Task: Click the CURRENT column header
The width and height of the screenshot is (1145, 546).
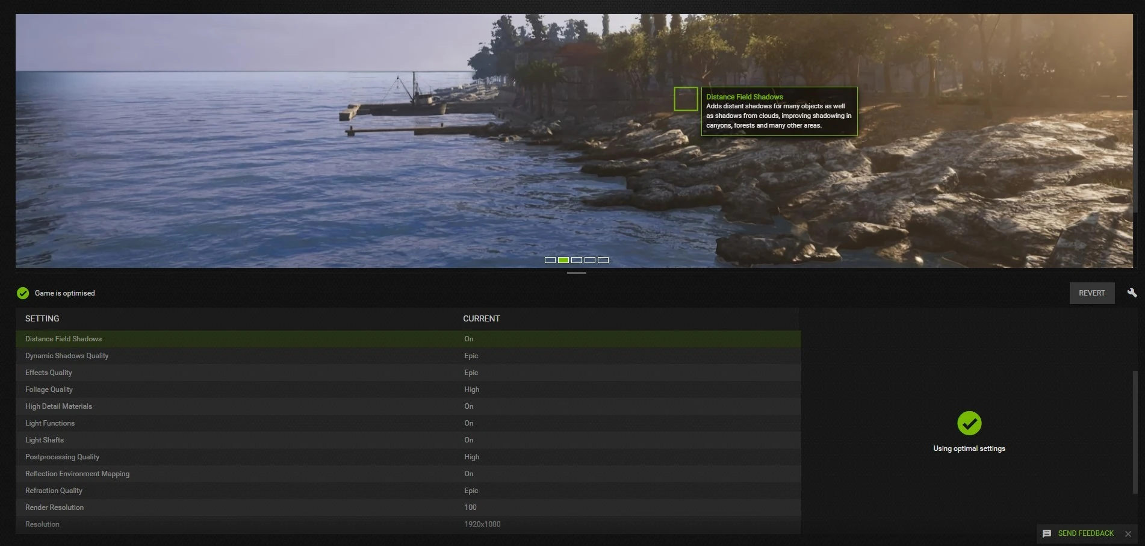Action: [x=481, y=318]
